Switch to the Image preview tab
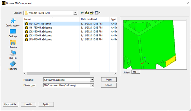Screen dimensions: 191x111 coord(127,72)
